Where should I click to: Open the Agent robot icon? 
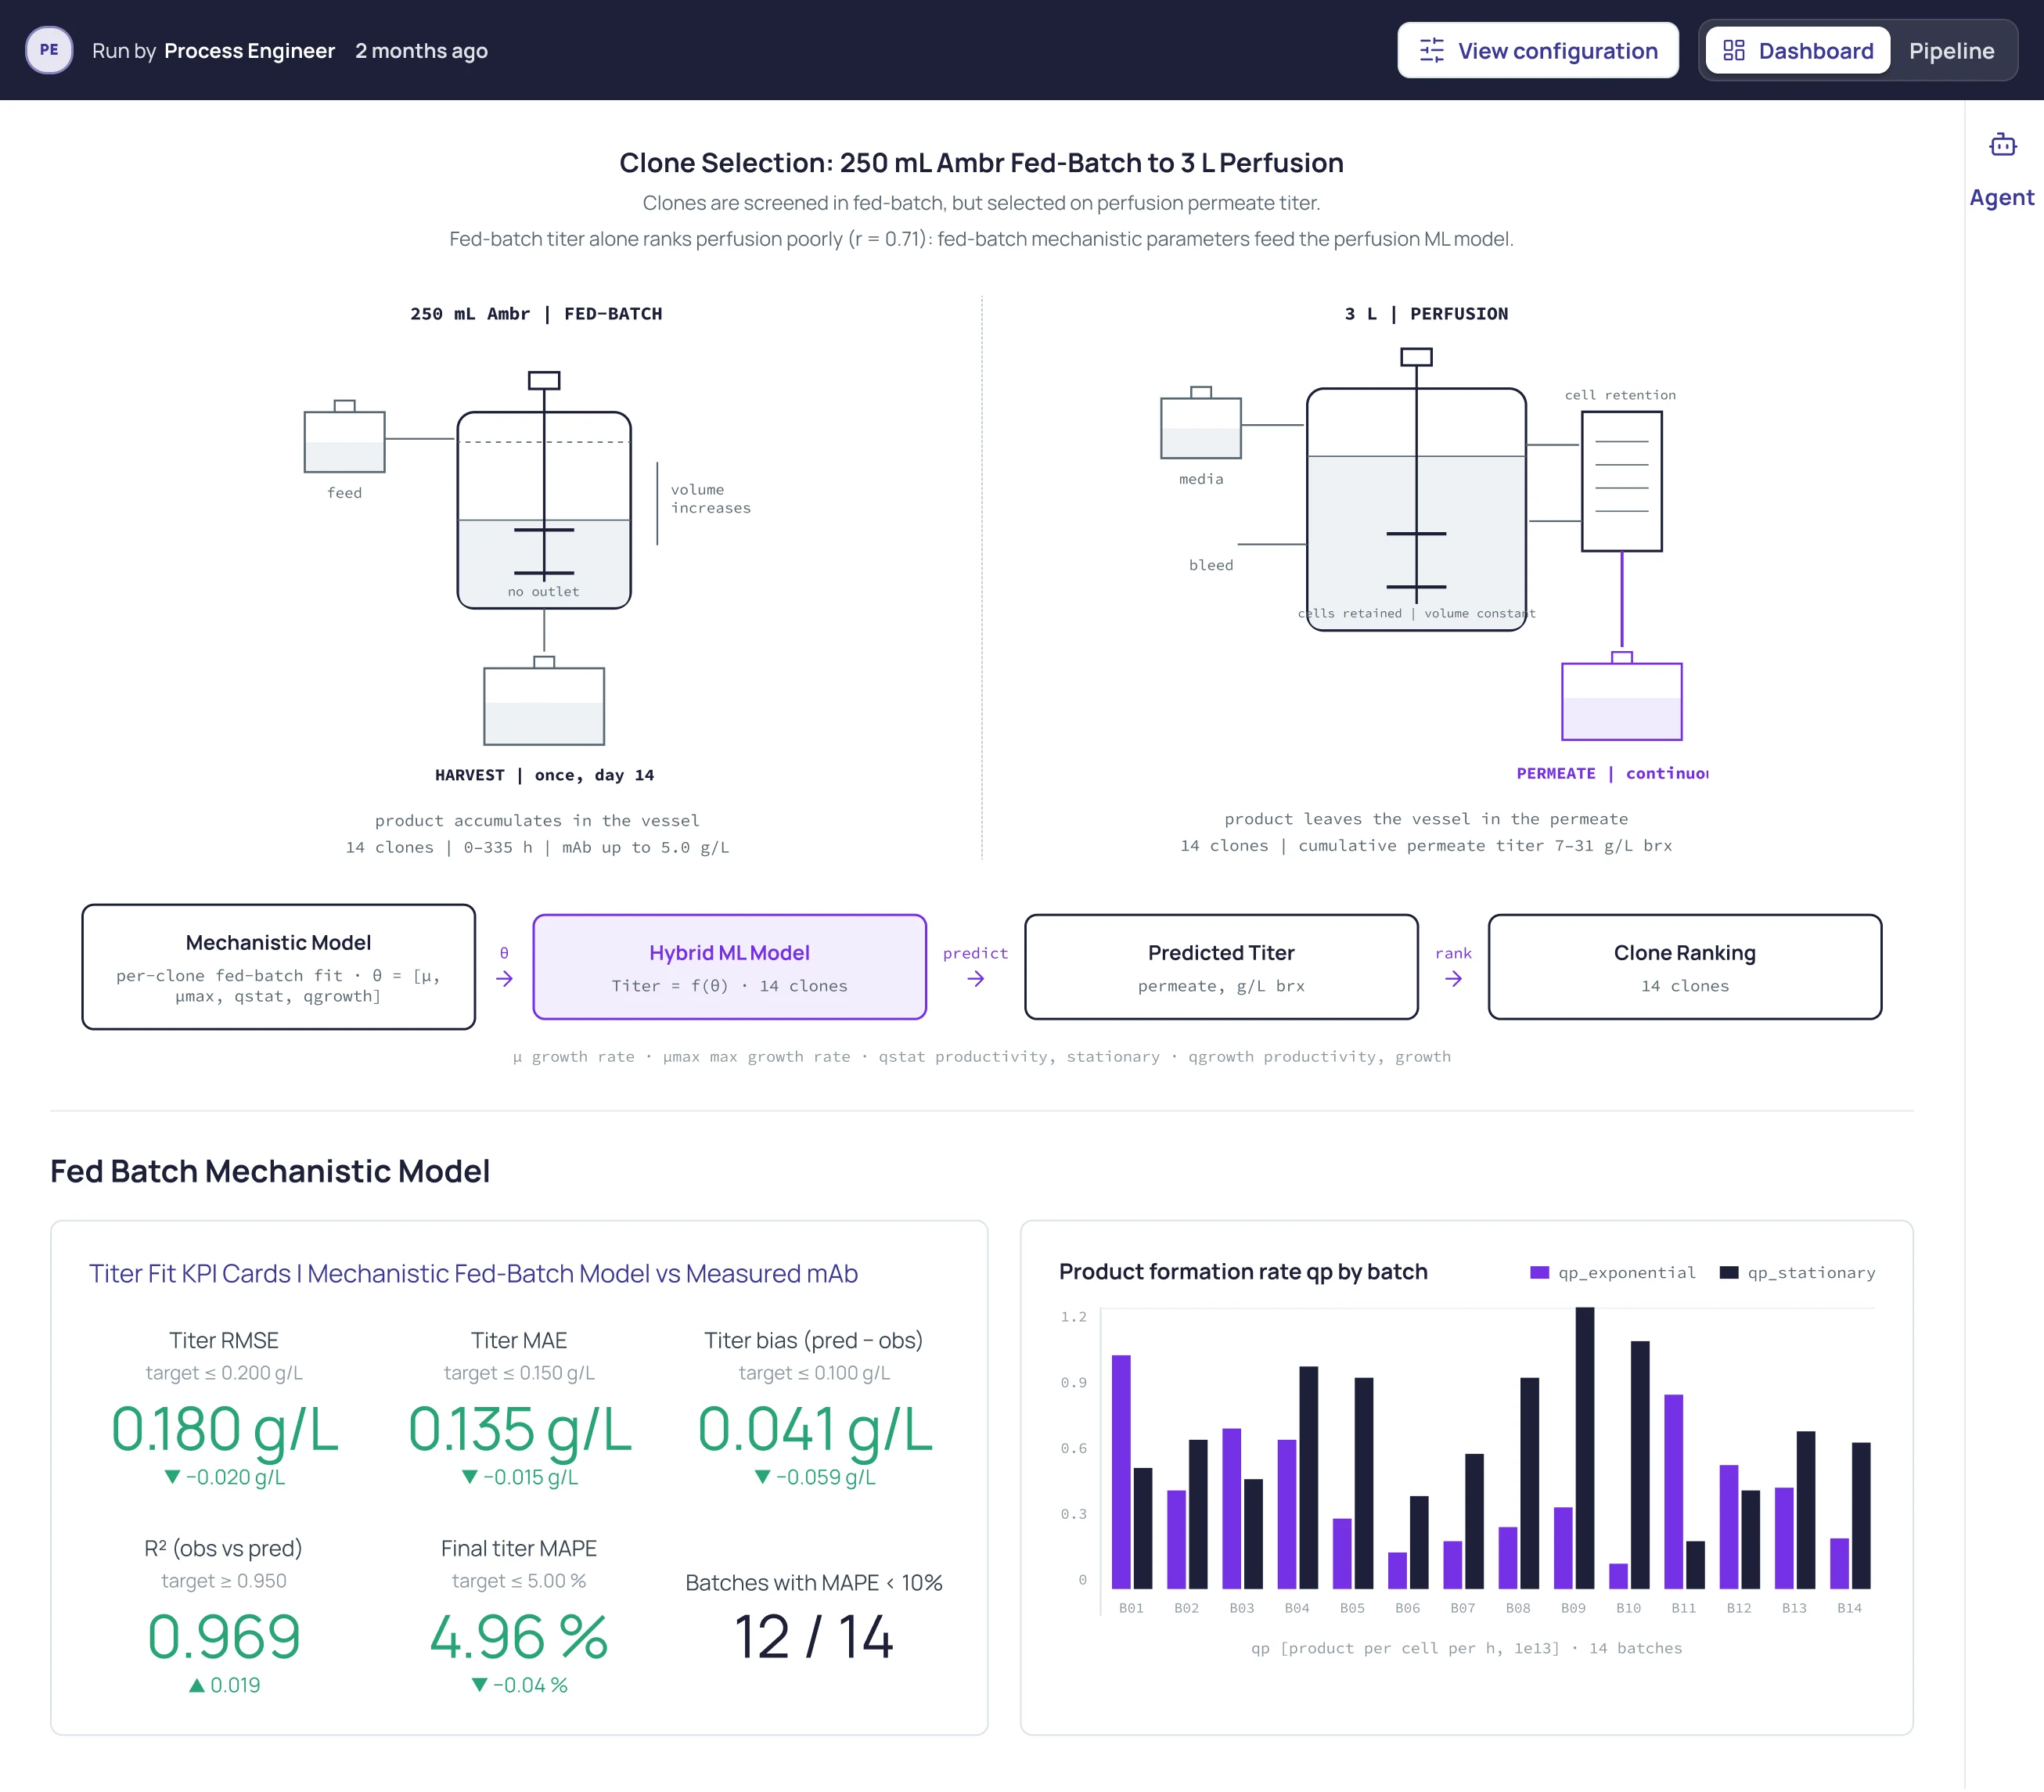pyautogui.click(x=2002, y=145)
